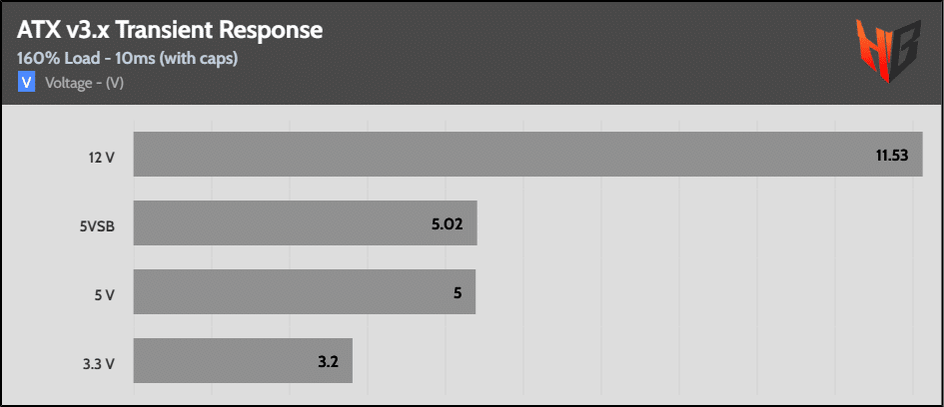Select the 5 V bar
The image size is (944, 407).
pyautogui.click(x=305, y=291)
